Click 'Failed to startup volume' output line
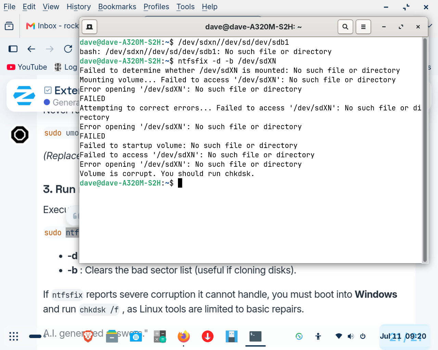Viewport: 438px width, 350px height. (x=189, y=146)
